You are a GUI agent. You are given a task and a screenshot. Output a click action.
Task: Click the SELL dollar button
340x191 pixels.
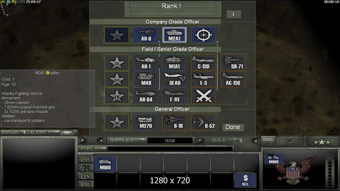[x=245, y=180]
